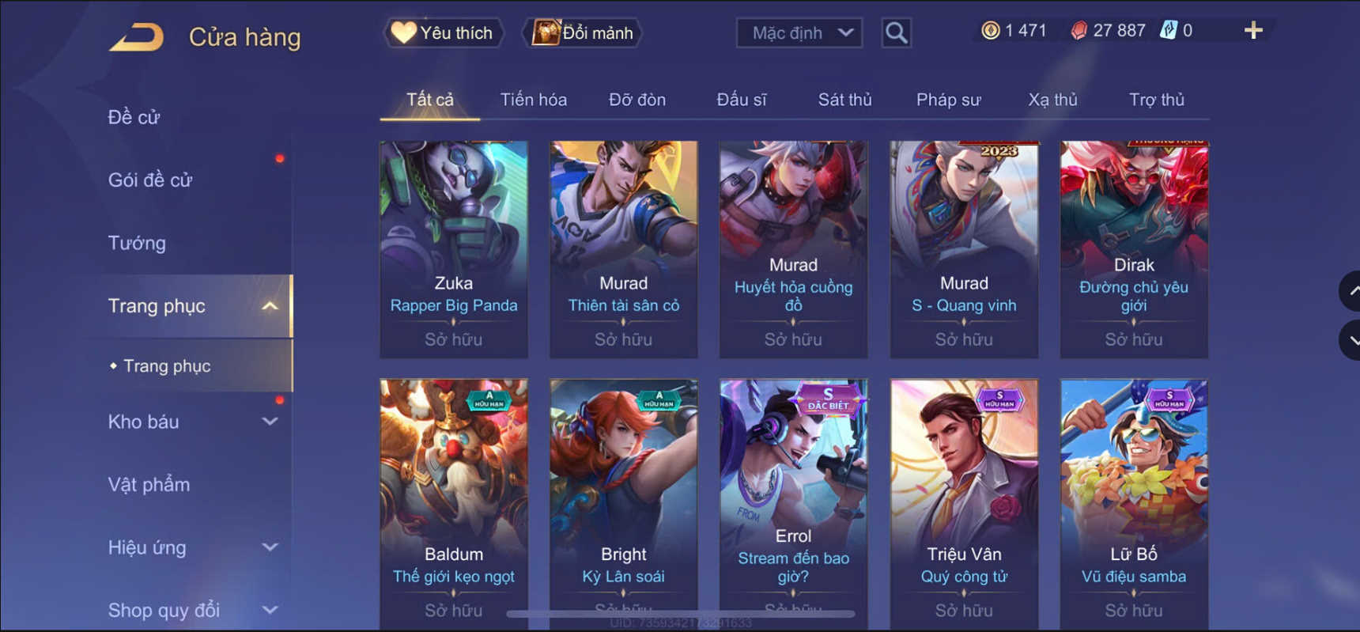Open Yêu thích favorites heart button

(444, 32)
